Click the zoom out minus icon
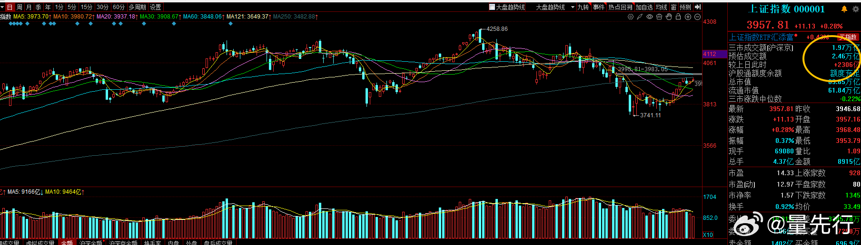 (697, 17)
